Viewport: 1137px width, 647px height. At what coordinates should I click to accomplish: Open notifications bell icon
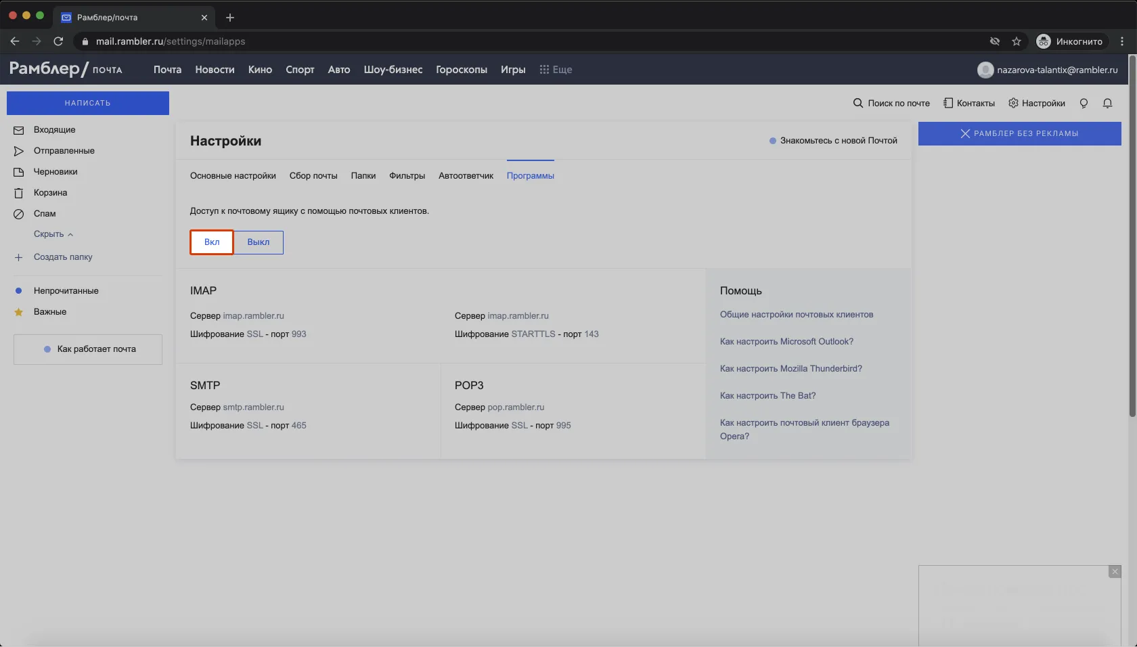pos(1107,104)
